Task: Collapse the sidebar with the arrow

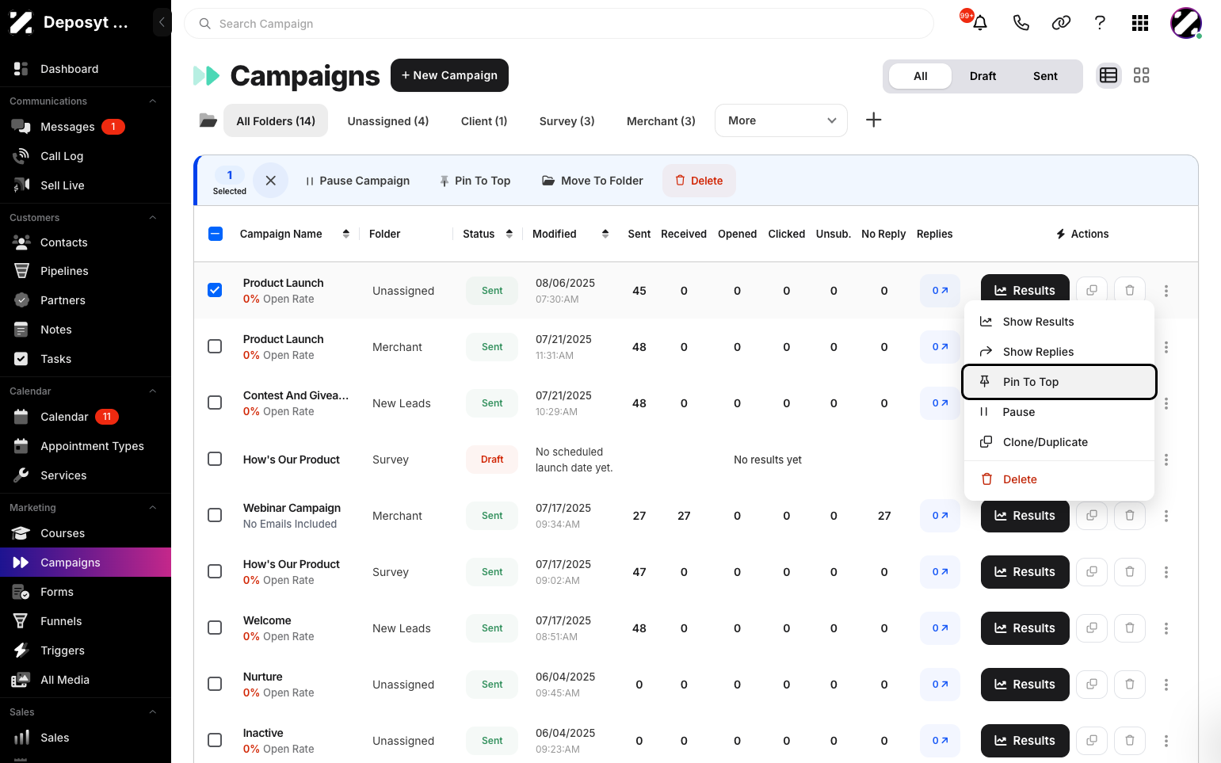Action: (162, 22)
